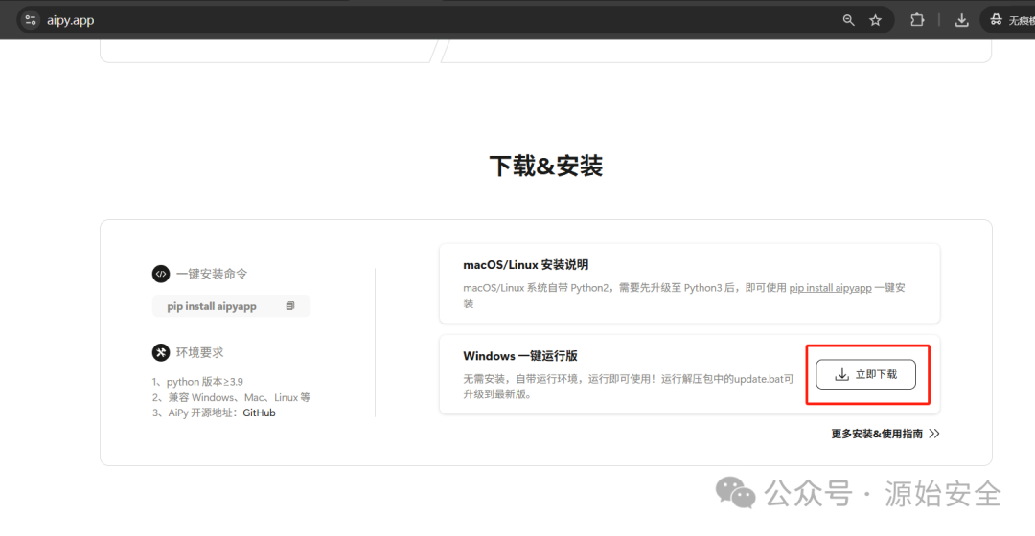Click the 立即下载 download button

click(x=865, y=374)
